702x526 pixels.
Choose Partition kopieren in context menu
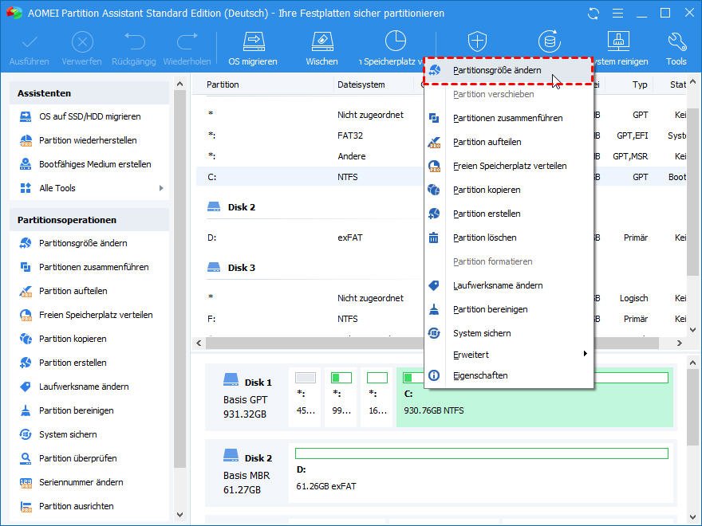click(x=509, y=190)
